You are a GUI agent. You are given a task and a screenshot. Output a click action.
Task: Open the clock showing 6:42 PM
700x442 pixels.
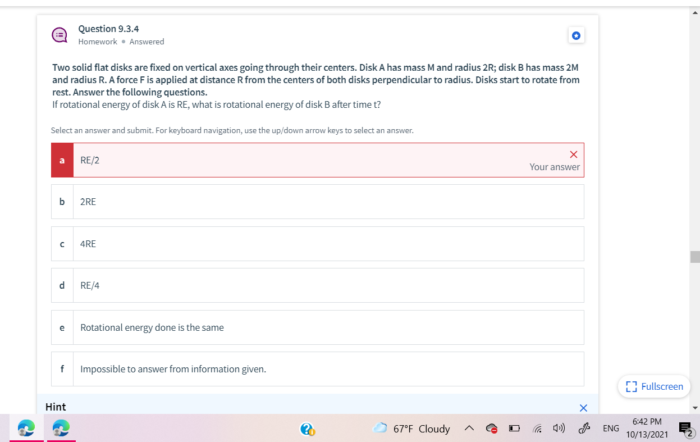pyautogui.click(x=647, y=428)
